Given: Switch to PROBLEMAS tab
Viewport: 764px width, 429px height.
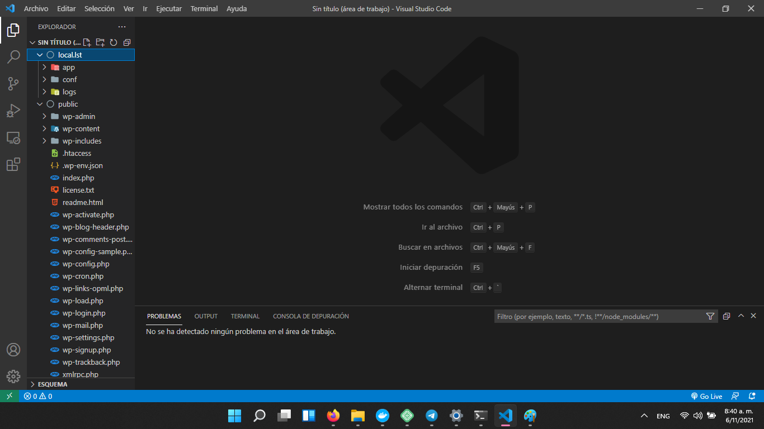Looking at the screenshot, I should click(x=164, y=316).
